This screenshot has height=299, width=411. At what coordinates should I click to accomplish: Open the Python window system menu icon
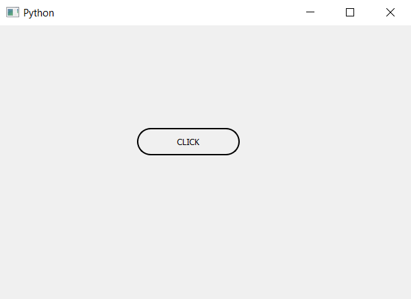(x=12, y=12)
